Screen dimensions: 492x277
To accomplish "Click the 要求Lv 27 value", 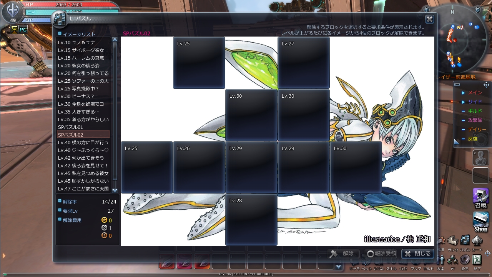I will [x=111, y=211].
